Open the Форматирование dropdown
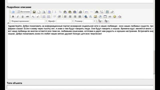This screenshot has height=90, width=160. (38, 21)
